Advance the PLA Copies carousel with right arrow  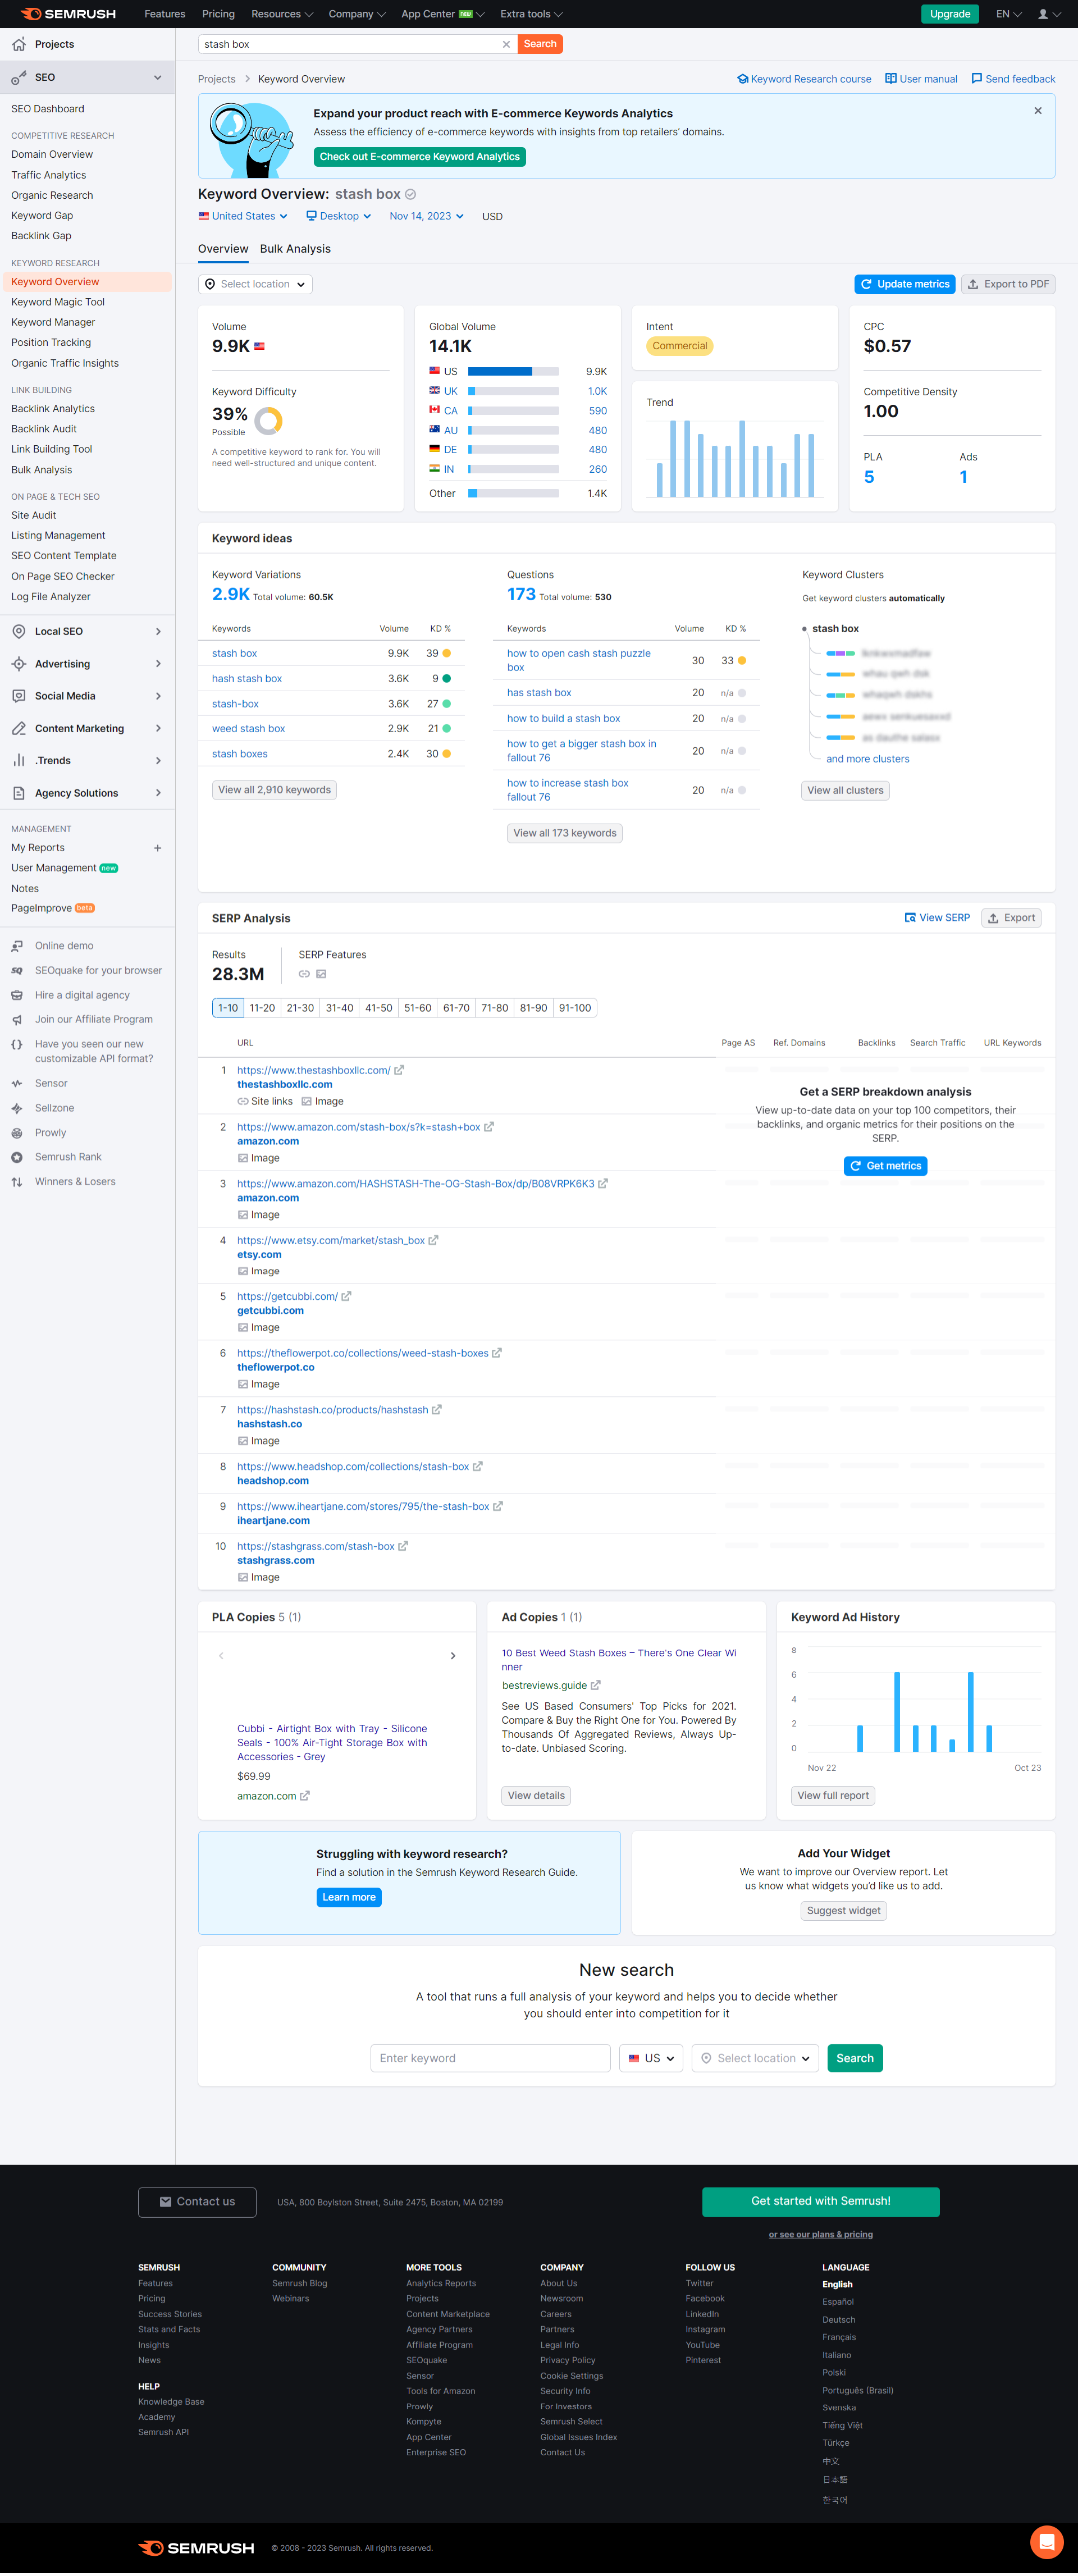(452, 1655)
